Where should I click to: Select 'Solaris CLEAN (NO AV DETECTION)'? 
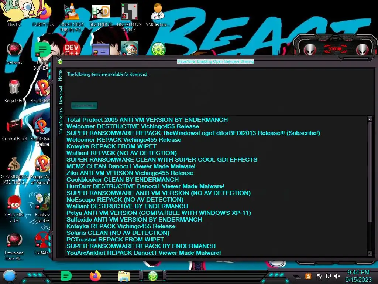pos(118,233)
